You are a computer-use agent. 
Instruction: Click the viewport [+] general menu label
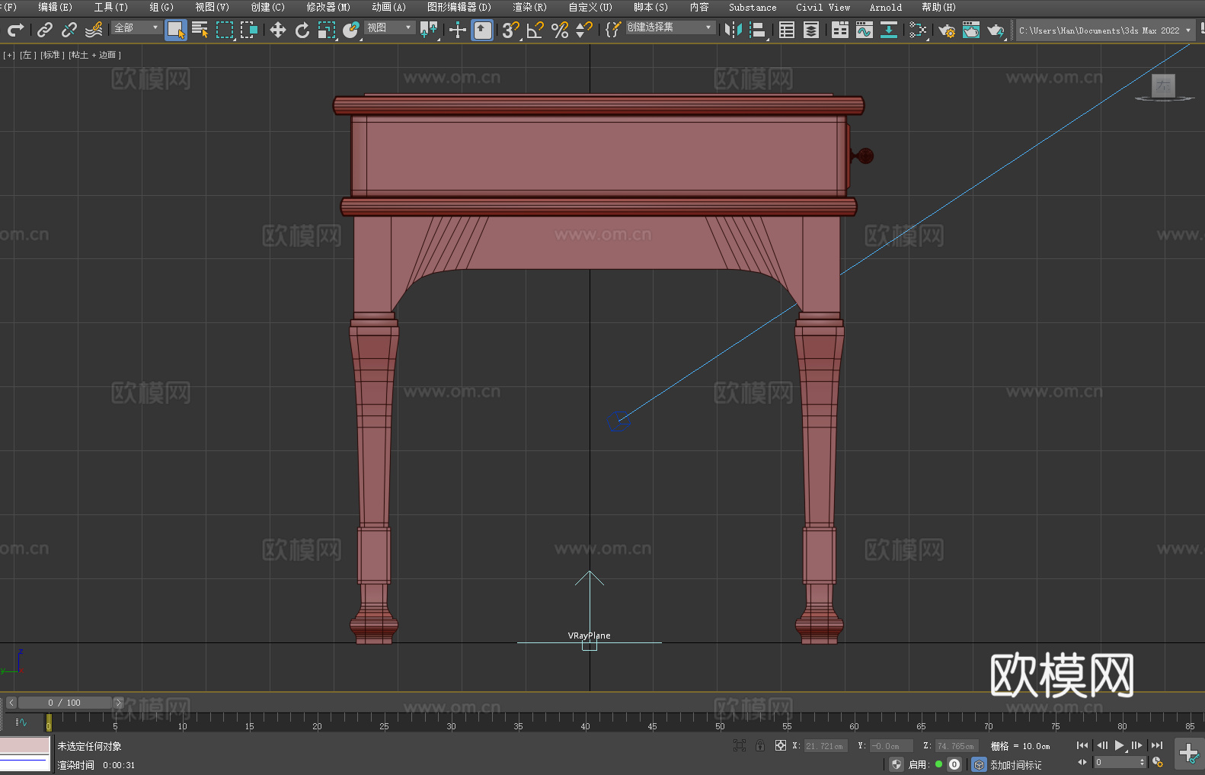pos(9,55)
